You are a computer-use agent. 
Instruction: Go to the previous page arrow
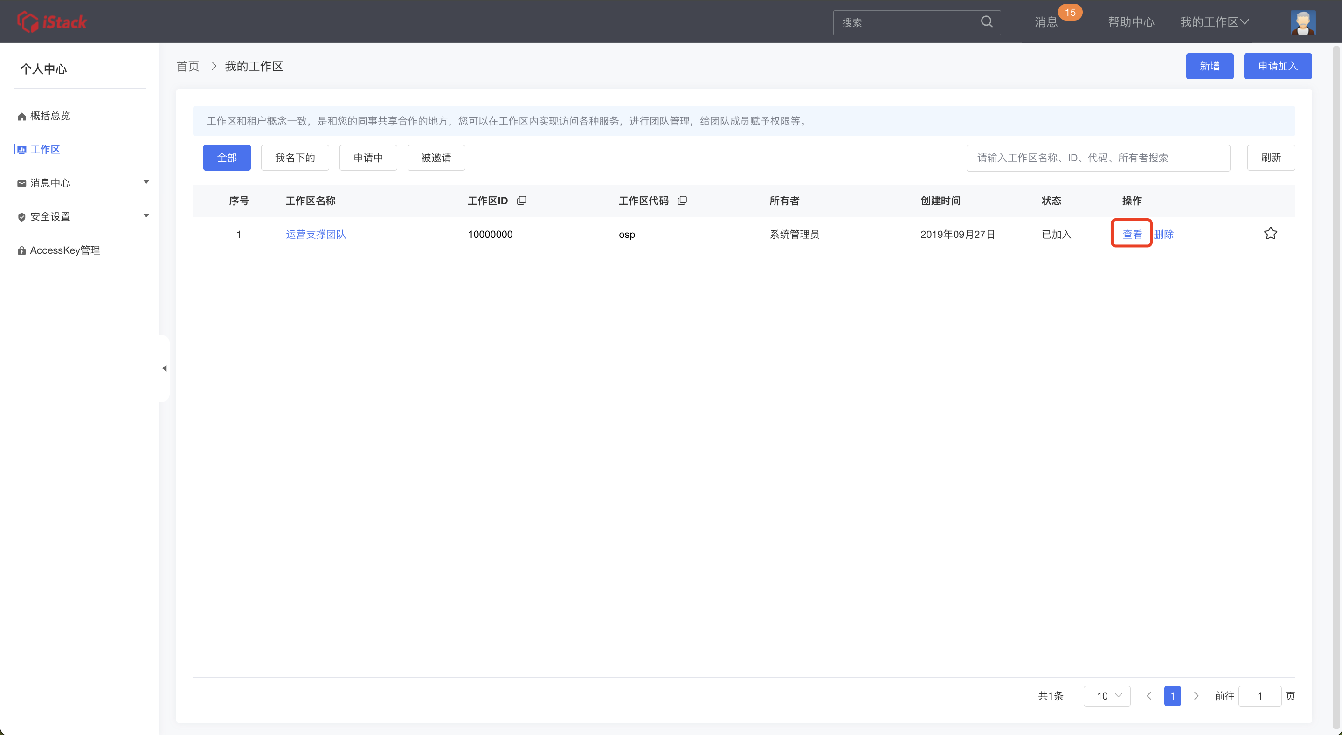pos(1149,696)
